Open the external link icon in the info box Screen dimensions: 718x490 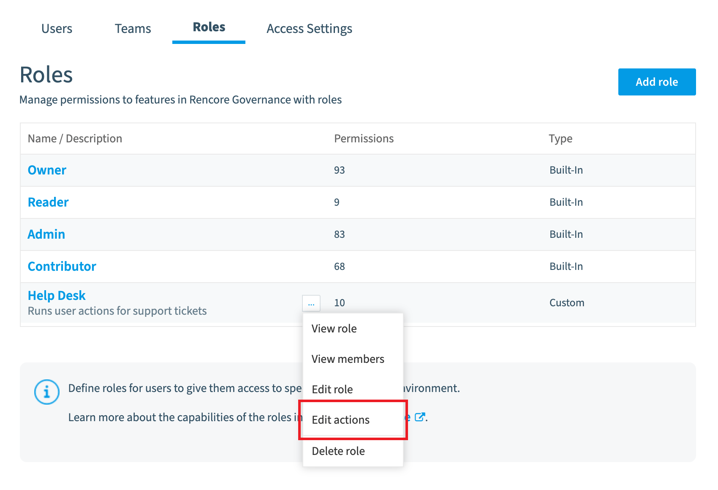(419, 417)
